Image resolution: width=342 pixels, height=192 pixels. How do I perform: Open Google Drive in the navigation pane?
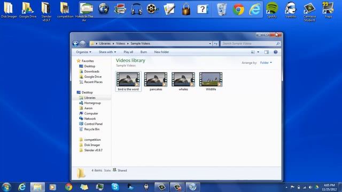click(90, 77)
